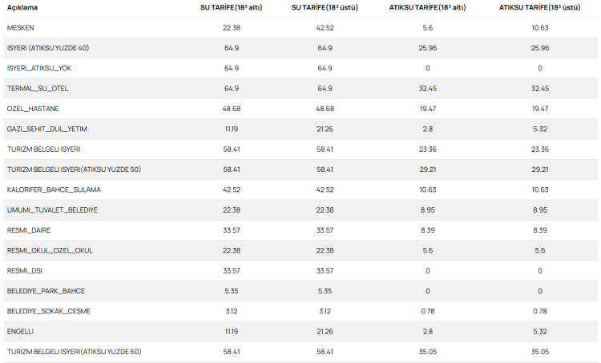This screenshot has height=363, width=601.
Task: Select TURIZM BELGELI ISYERI (ATIKSU YUZDE 60) row
Action: (x=74, y=351)
